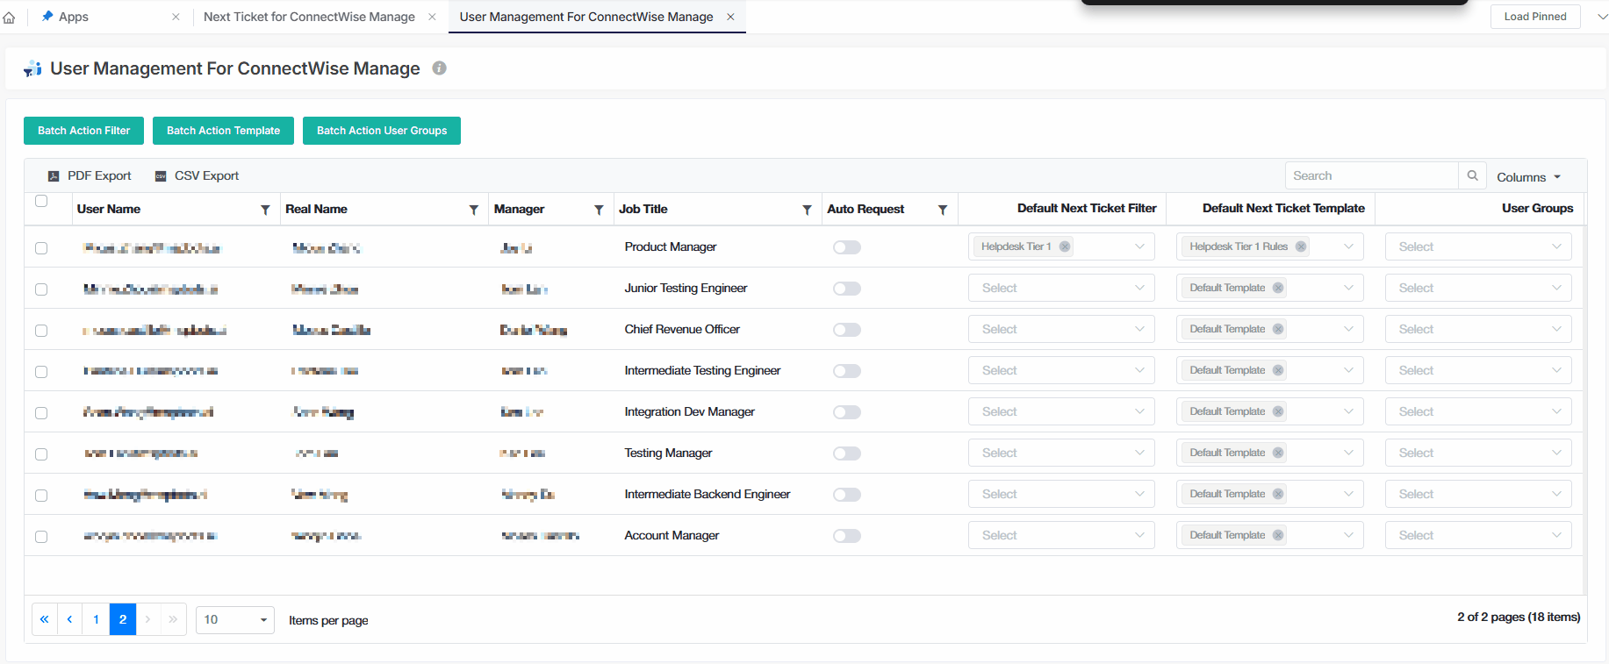
Task: Click the Batch Action Filter button
Action: tap(84, 131)
